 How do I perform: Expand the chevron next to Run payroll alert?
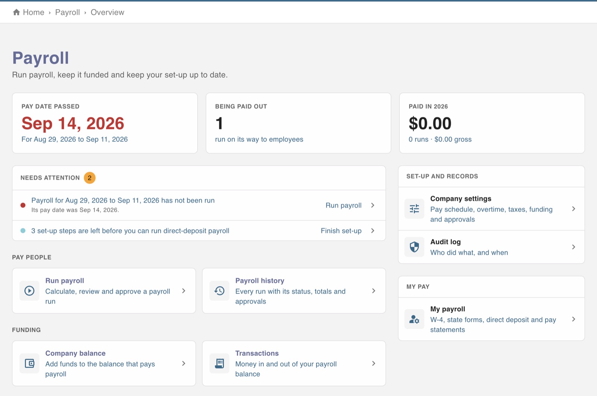pos(372,205)
